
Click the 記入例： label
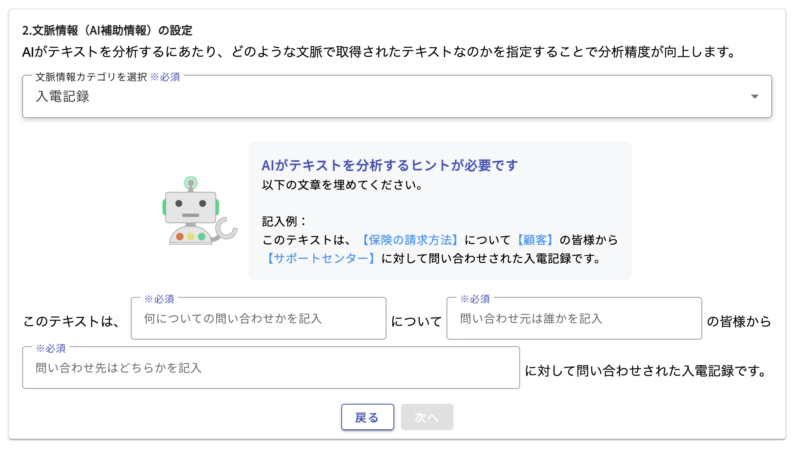(284, 221)
